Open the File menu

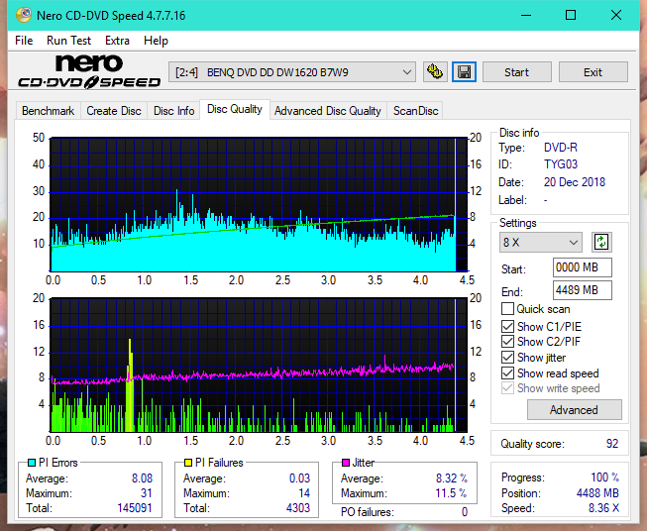24,41
